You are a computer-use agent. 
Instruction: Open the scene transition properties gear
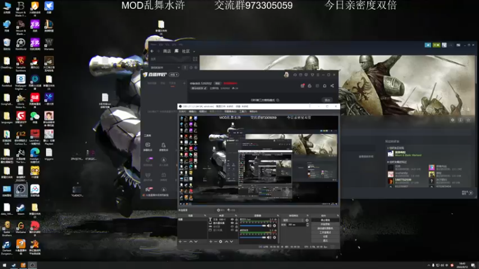coord(307,220)
